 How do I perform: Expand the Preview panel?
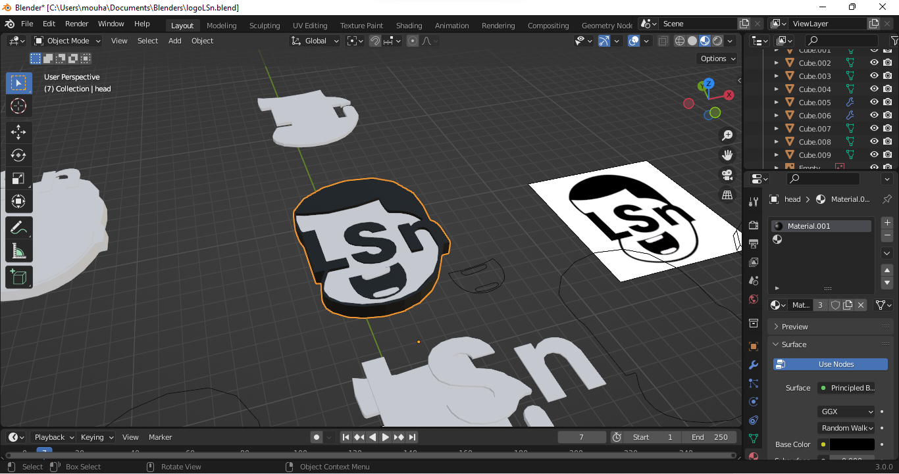[x=795, y=327]
